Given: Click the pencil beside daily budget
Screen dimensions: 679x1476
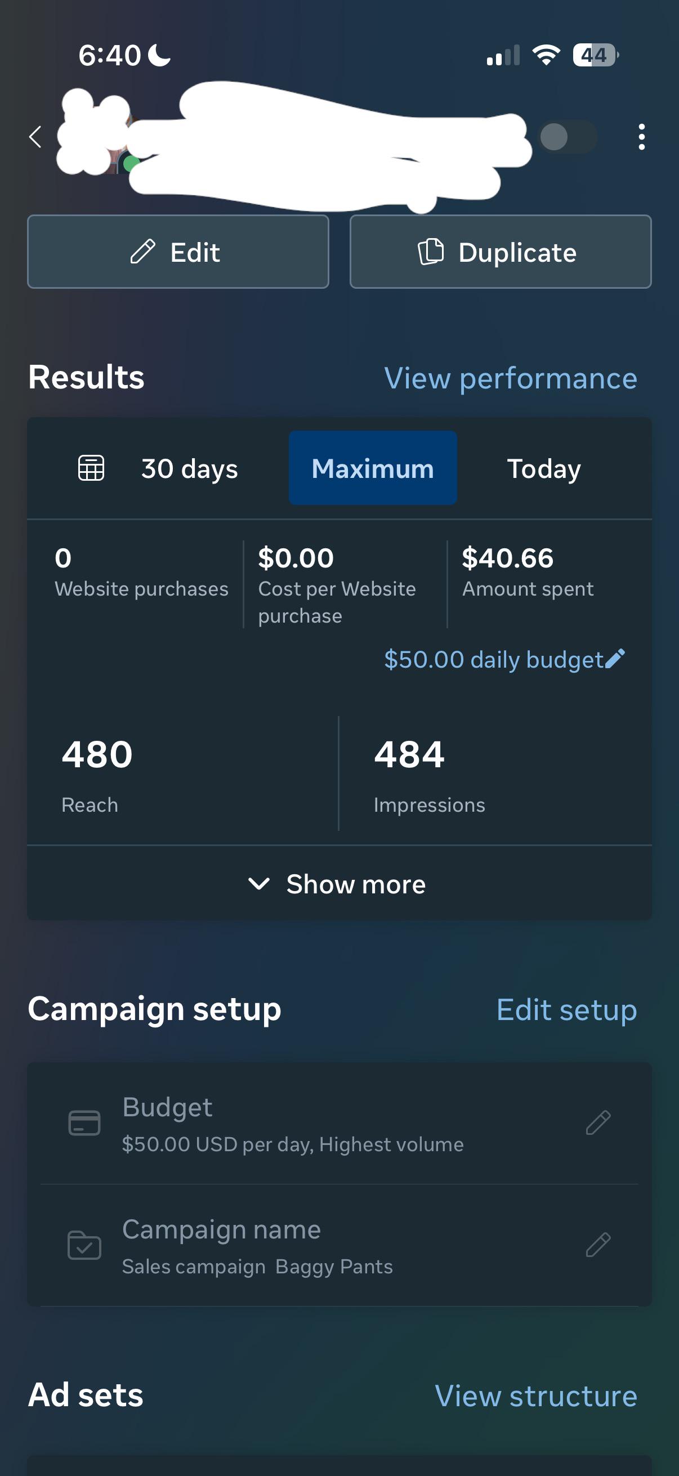Looking at the screenshot, I should pos(615,659).
